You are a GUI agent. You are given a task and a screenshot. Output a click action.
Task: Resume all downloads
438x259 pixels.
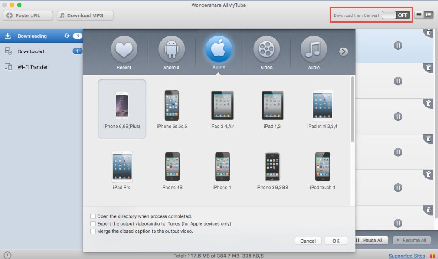click(412, 240)
